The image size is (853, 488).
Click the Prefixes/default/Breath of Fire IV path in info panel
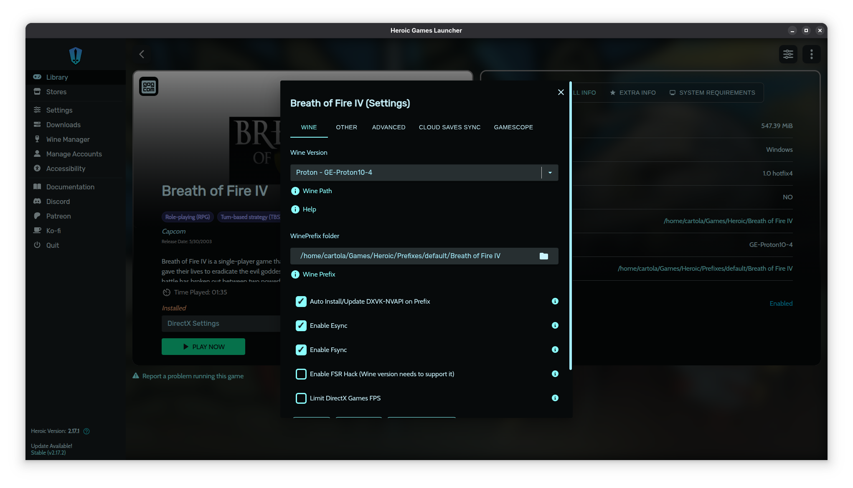[x=705, y=269]
